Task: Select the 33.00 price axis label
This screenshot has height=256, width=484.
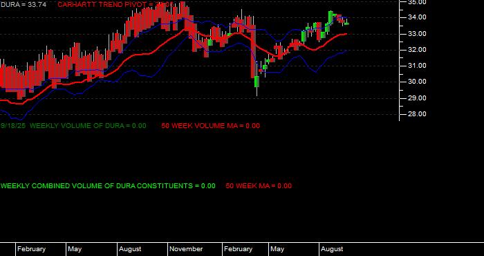Action: tap(417, 33)
